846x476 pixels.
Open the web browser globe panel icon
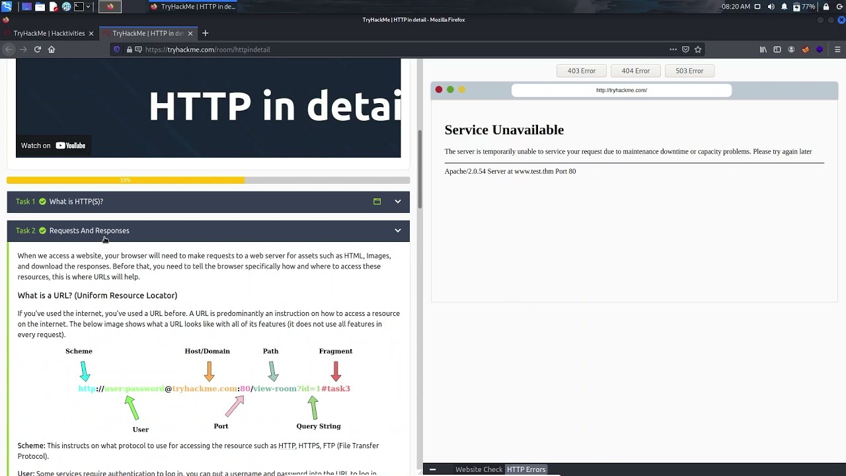pos(66,7)
